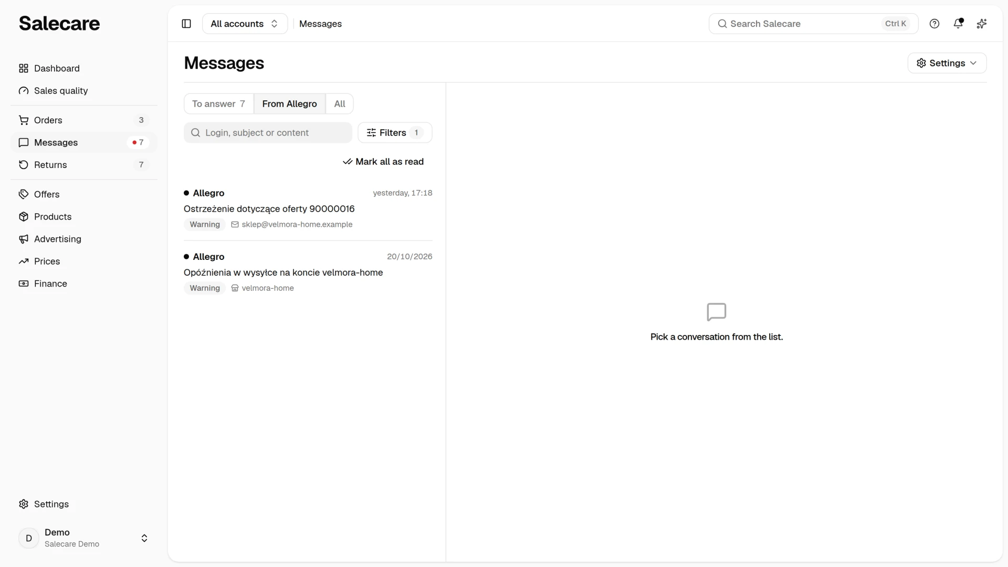Open Prices in the sidebar

pos(84,261)
